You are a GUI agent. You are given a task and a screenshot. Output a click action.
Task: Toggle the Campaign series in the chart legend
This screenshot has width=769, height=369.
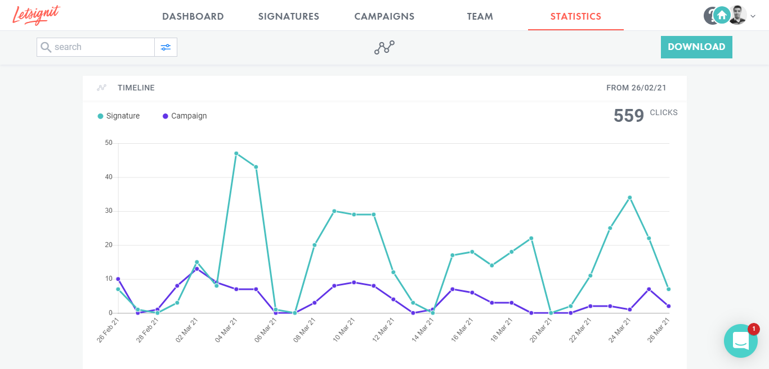coord(184,116)
